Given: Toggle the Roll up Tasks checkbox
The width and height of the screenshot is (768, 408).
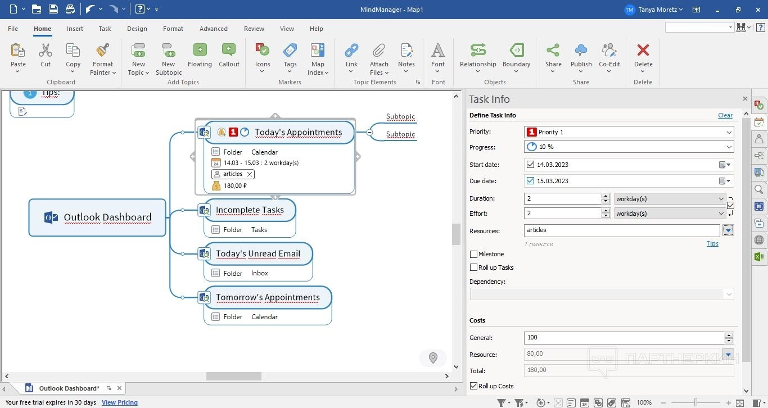Looking at the screenshot, I should click(x=474, y=268).
